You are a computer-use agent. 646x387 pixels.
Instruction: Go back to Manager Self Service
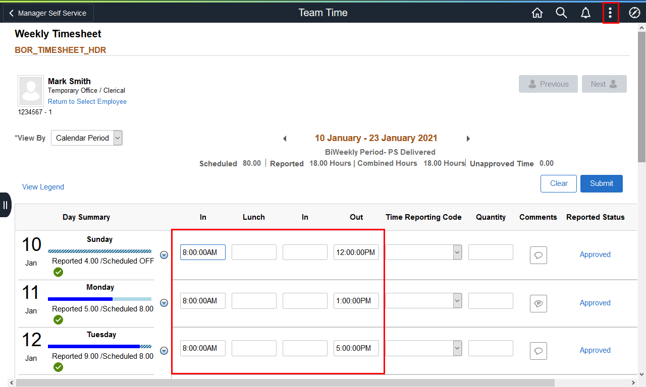click(48, 13)
